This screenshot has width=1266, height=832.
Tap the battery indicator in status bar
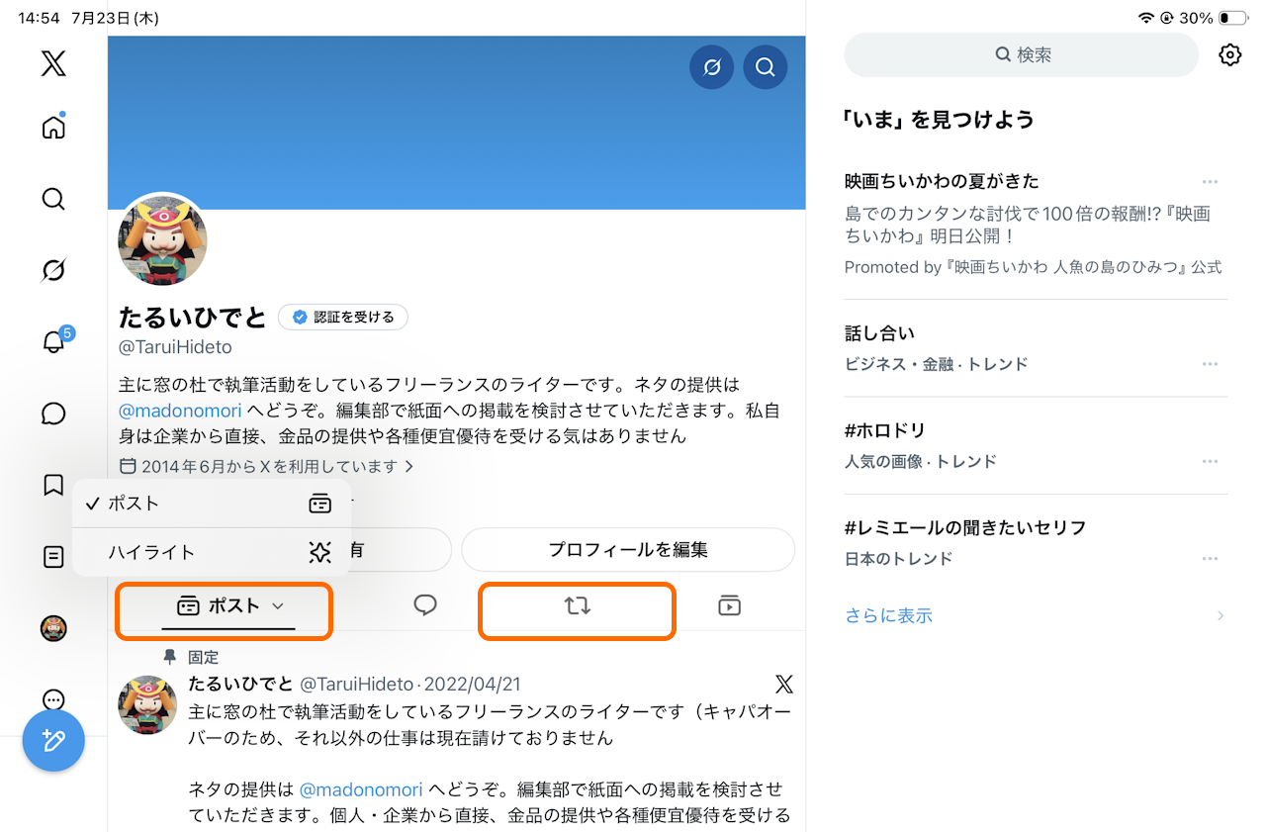[x=1232, y=18]
